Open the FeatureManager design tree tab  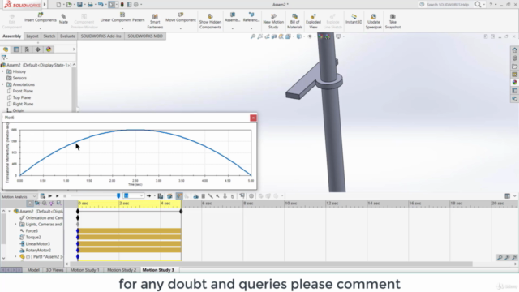(6, 49)
